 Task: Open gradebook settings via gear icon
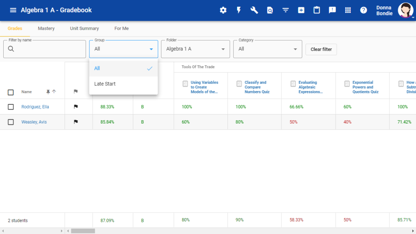tap(223, 10)
